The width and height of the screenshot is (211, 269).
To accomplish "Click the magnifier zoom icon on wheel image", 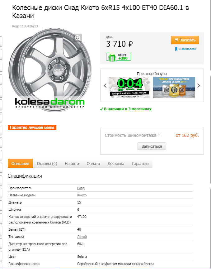I will coord(78,38).
